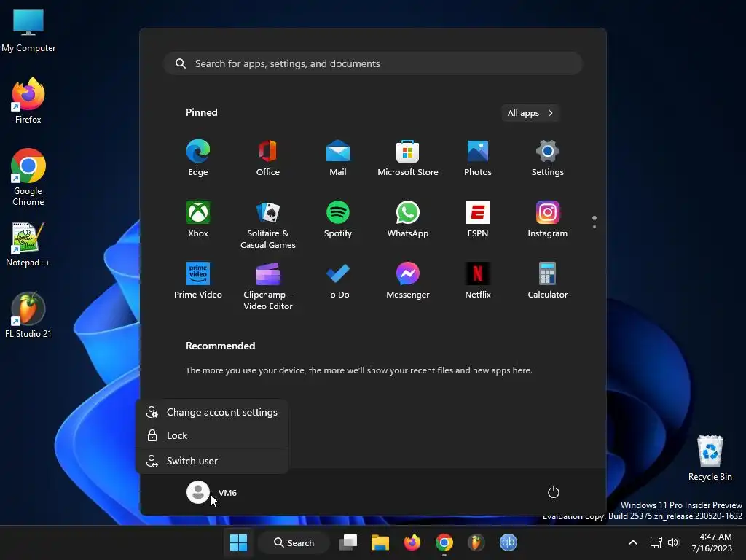Image resolution: width=746 pixels, height=560 pixels.
Task: Launch the Xbox app
Action: pos(198,219)
